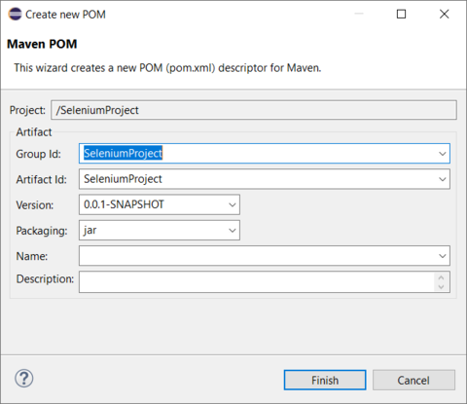This screenshot has height=404, width=467.
Task: Click the Maven POM heading
Action: click(x=42, y=44)
